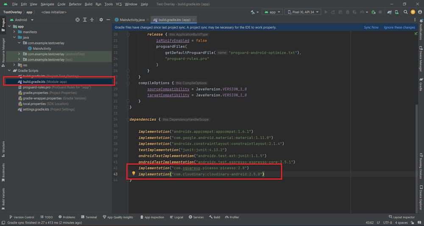
Task: Click Run with Coverage icon
Action: [354, 12]
